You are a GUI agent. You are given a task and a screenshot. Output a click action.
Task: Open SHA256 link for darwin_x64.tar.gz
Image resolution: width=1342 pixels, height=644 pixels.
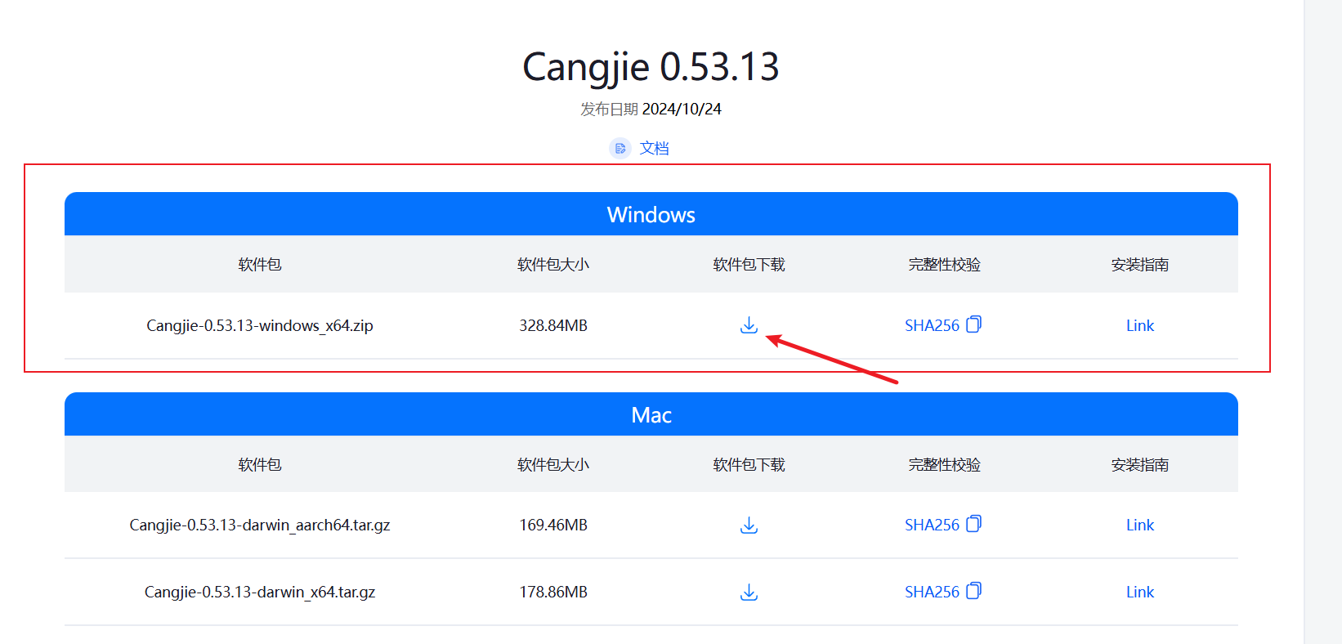tap(932, 592)
